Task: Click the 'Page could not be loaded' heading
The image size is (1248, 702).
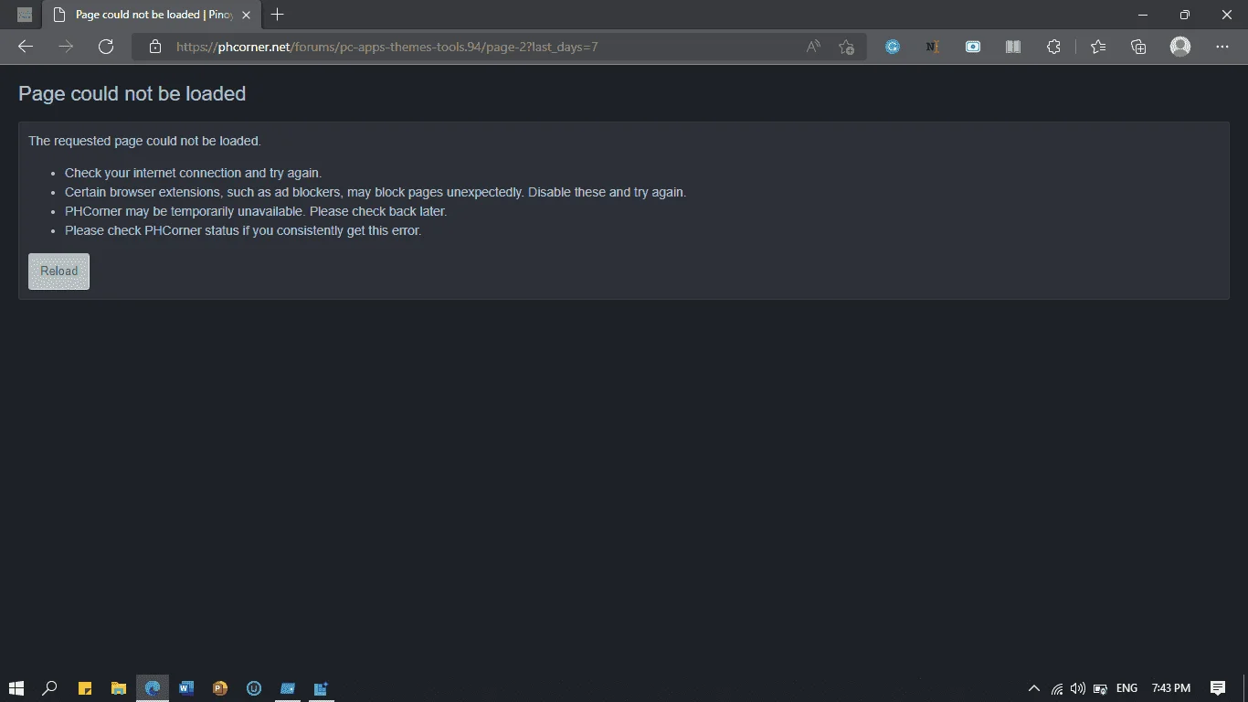Action: (132, 93)
